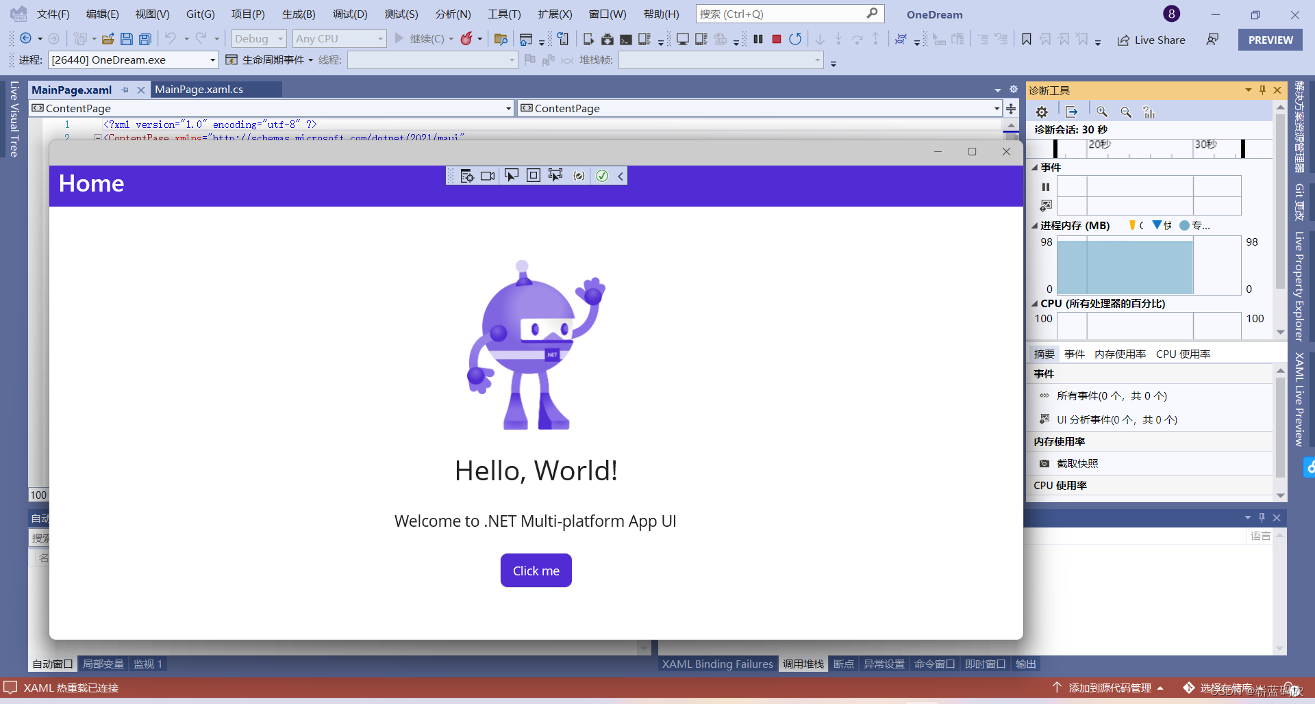This screenshot has height=704, width=1315.
Task: Open the Live Visual Tree side panel
Action: click(x=14, y=119)
